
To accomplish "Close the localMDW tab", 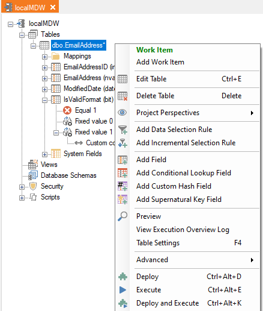I will pos(53,7).
